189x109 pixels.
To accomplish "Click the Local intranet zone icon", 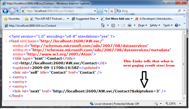I will [92, 104].
